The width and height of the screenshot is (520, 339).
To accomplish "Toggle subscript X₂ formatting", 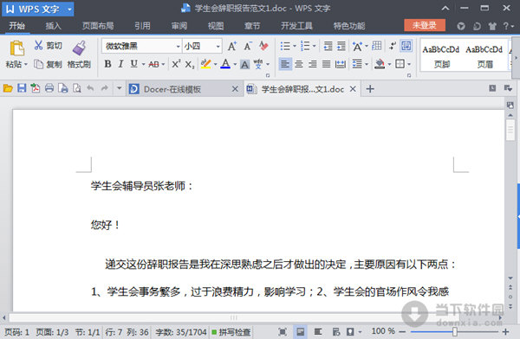I will tap(190, 64).
